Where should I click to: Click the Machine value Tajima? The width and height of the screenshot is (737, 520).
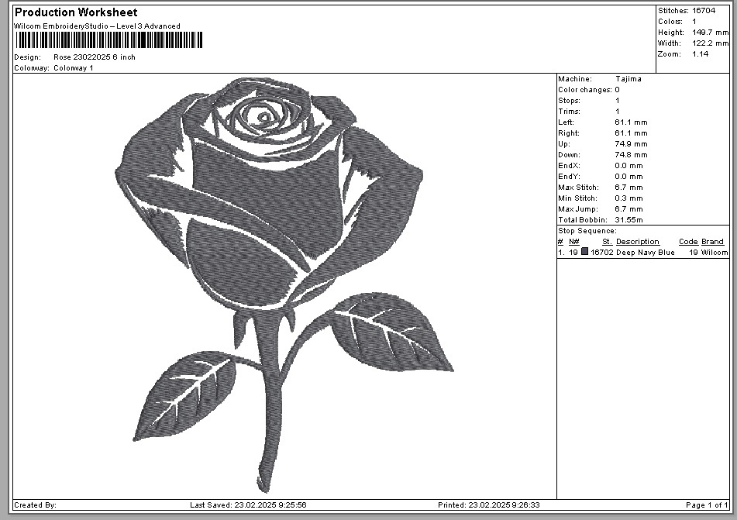(x=628, y=79)
